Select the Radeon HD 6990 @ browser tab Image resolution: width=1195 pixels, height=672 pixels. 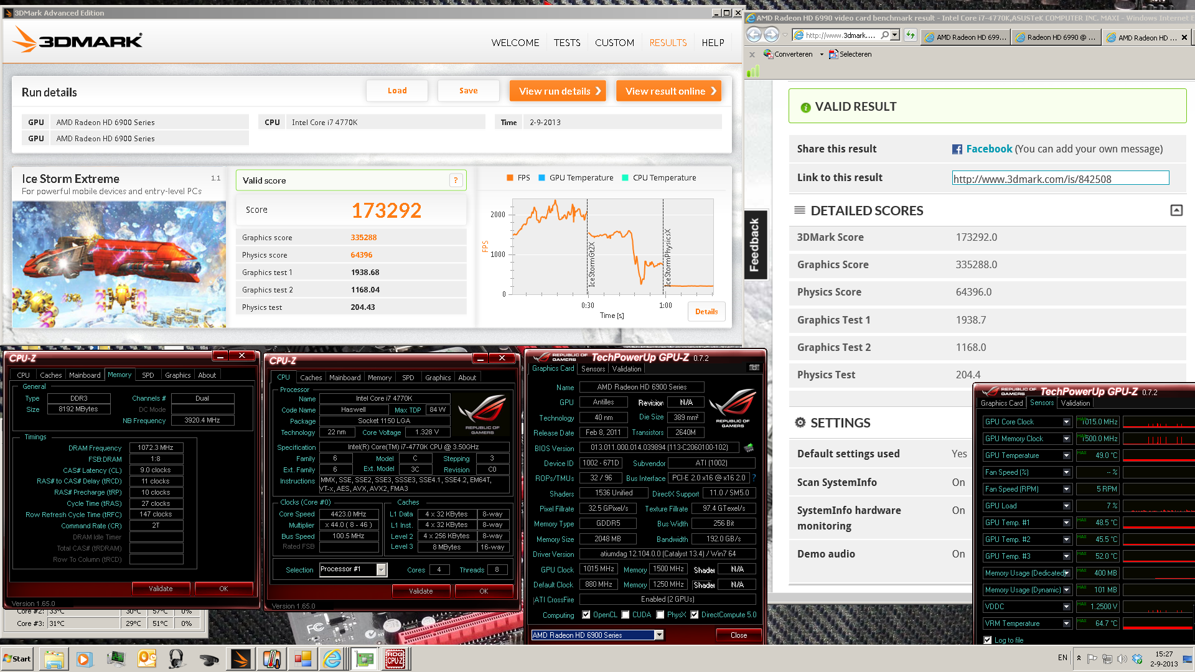point(1056,37)
